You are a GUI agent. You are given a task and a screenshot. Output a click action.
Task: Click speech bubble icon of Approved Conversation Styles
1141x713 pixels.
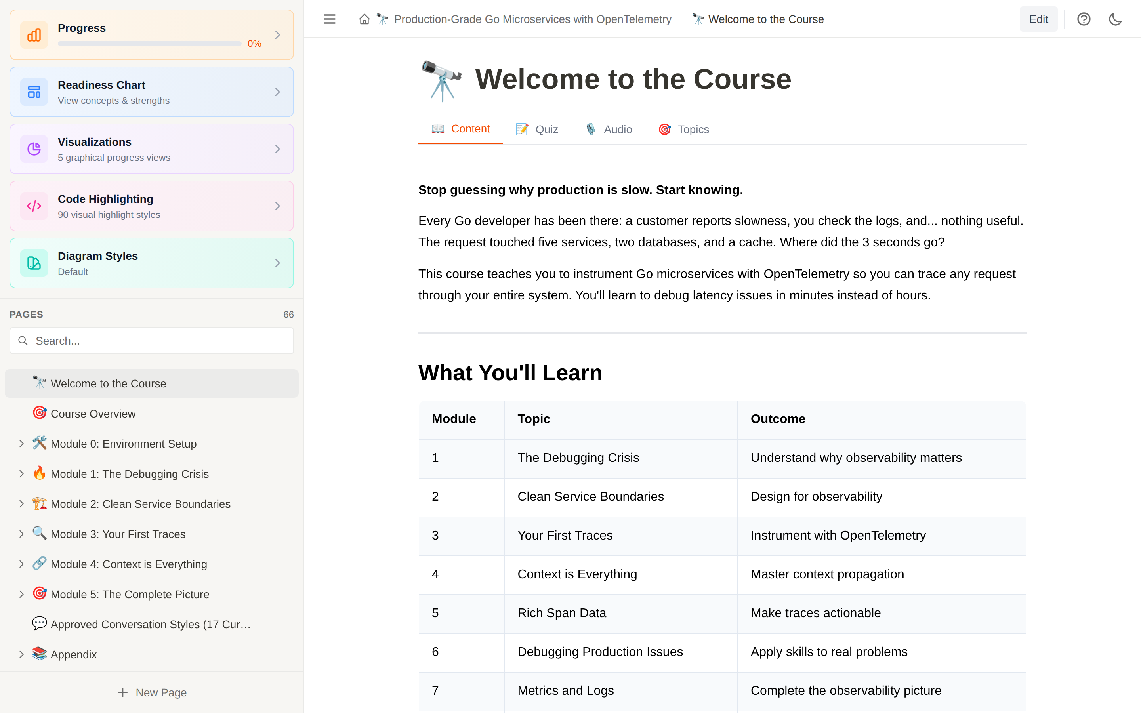pyautogui.click(x=40, y=623)
